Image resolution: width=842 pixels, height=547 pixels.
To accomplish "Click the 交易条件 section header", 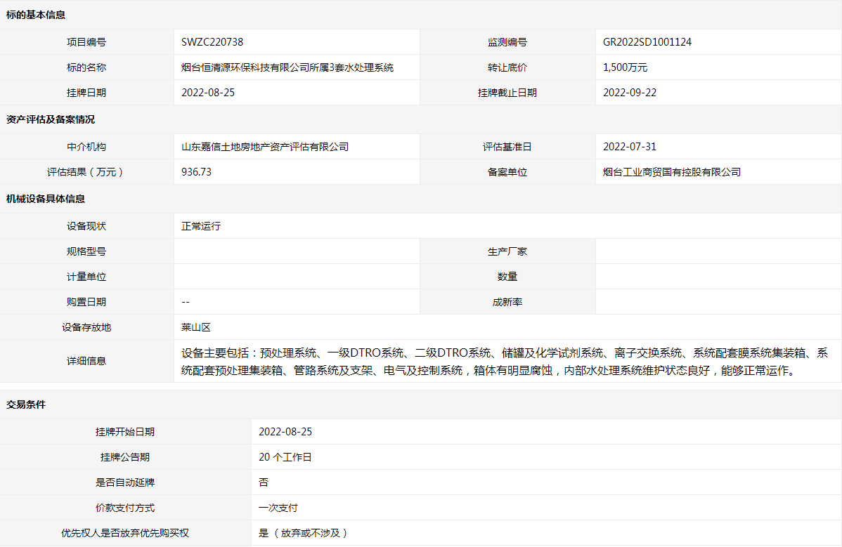I will [x=26, y=404].
